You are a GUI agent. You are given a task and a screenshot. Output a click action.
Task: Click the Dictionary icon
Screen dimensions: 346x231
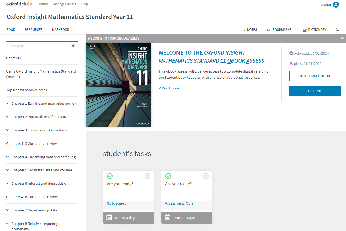304,30
